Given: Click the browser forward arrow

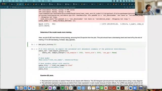Looking at the screenshot, I should [5, 7].
